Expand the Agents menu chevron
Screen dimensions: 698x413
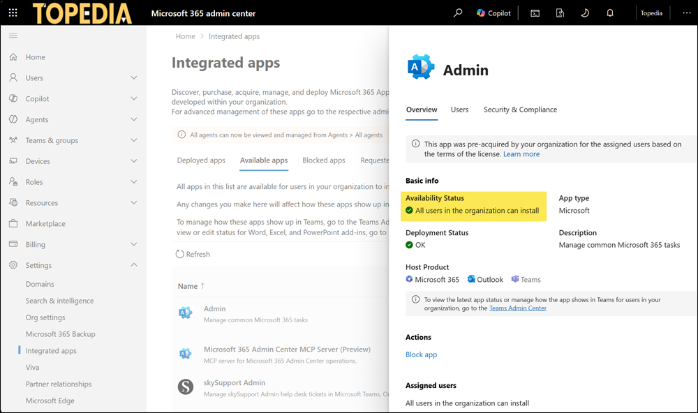[133, 119]
